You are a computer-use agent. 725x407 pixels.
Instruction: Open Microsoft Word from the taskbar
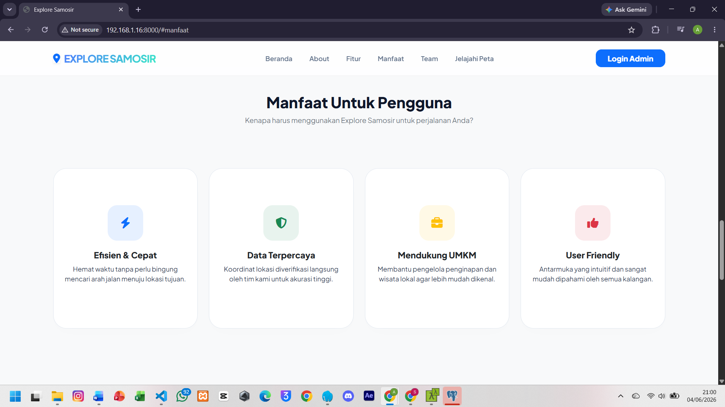tap(99, 396)
